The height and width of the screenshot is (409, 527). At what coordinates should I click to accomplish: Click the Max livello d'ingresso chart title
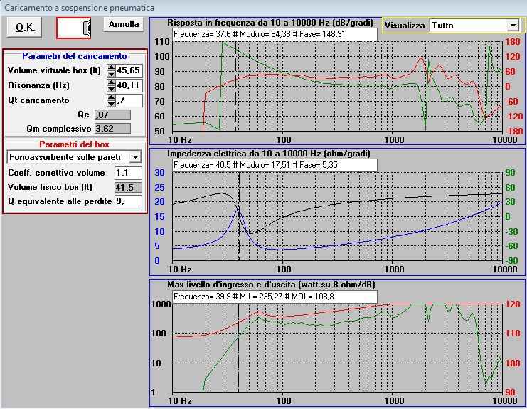tap(271, 285)
